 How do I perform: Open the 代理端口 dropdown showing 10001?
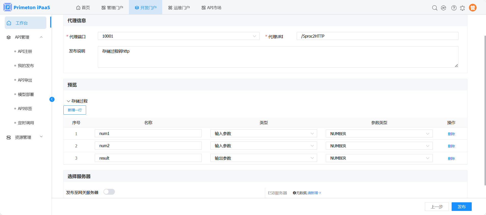(178, 36)
